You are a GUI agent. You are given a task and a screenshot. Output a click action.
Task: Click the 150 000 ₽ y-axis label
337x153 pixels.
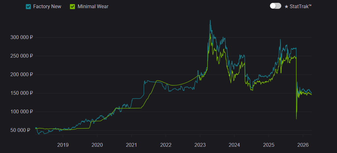(x=21, y=93)
